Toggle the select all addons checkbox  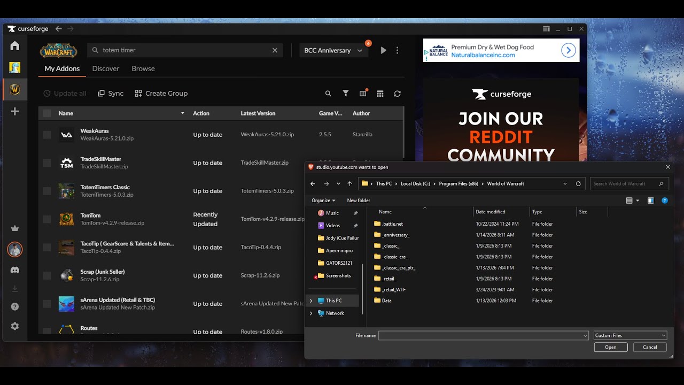click(x=47, y=113)
